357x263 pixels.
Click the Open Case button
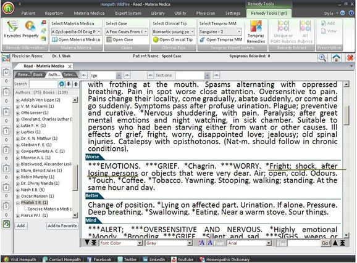pyautogui.click(x=120, y=40)
